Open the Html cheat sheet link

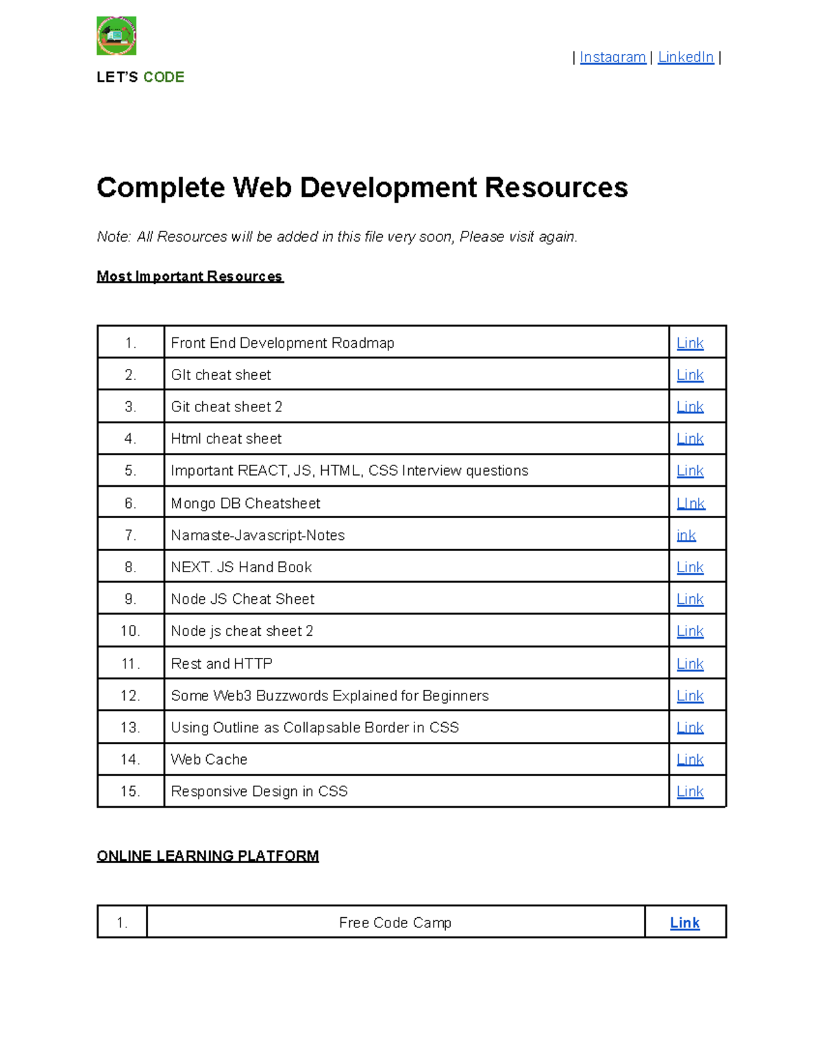689,438
